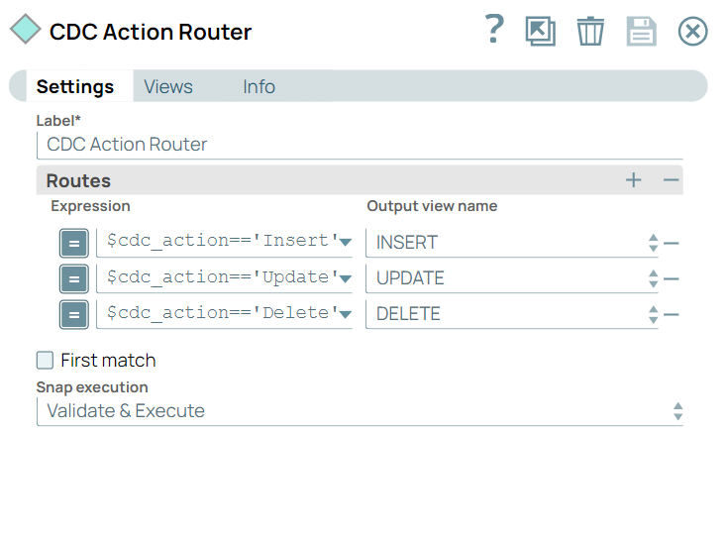Screen dimensions: 726x541
Task: Toggle expression mode for the Update route
Action: tap(74, 278)
